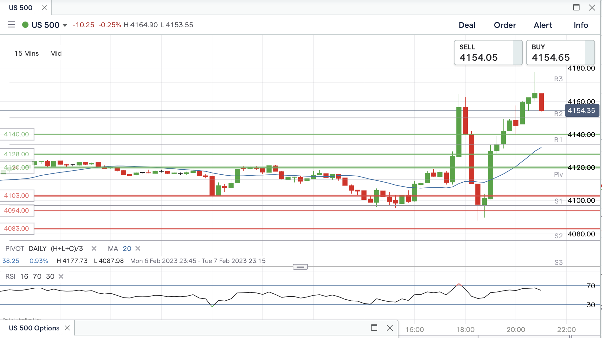Show the Info tab

pyautogui.click(x=581, y=25)
